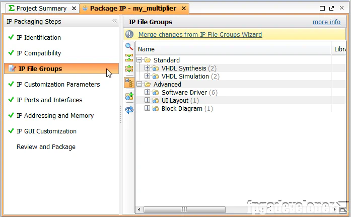This screenshot has width=351, height=217.
Task: Open the more info link
Action: coord(327,22)
